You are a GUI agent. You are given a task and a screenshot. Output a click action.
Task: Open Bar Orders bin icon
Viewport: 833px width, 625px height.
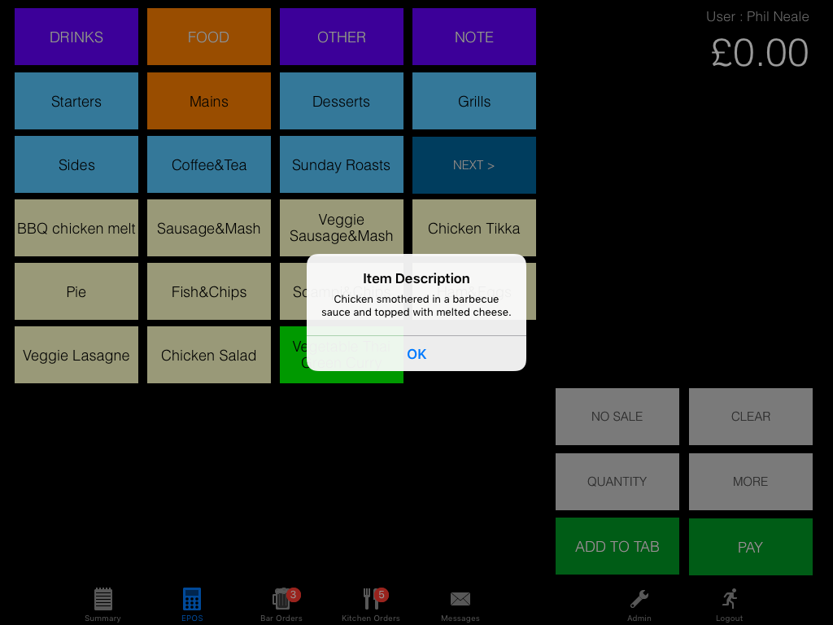coord(281,600)
